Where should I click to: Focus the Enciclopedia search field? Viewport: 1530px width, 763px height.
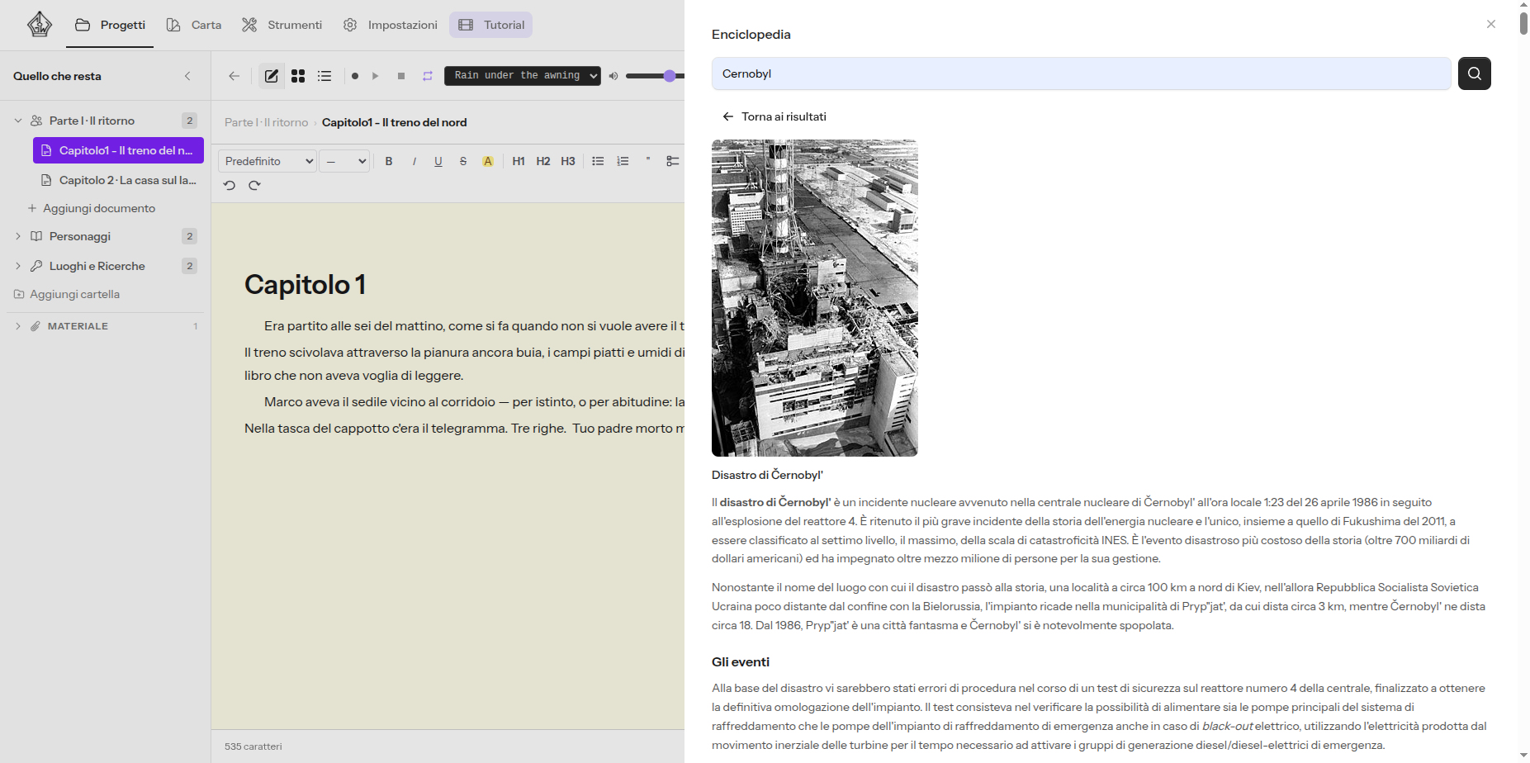pos(1081,73)
